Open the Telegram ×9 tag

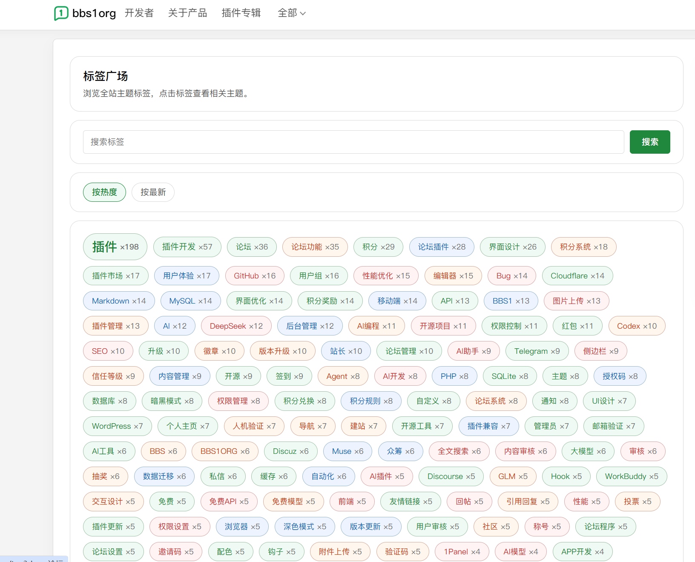(x=537, y=351)
